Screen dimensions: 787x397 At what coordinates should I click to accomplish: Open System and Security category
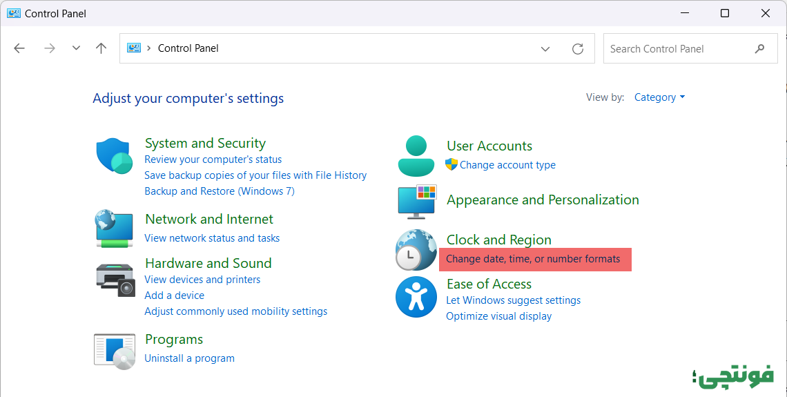pos(205,144)
